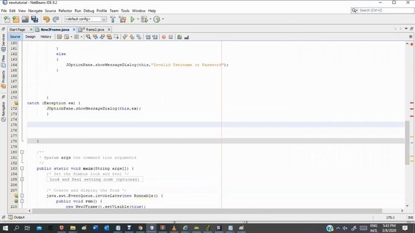
Task: Click the Undo toolbar icon
Action: point(46,19)
